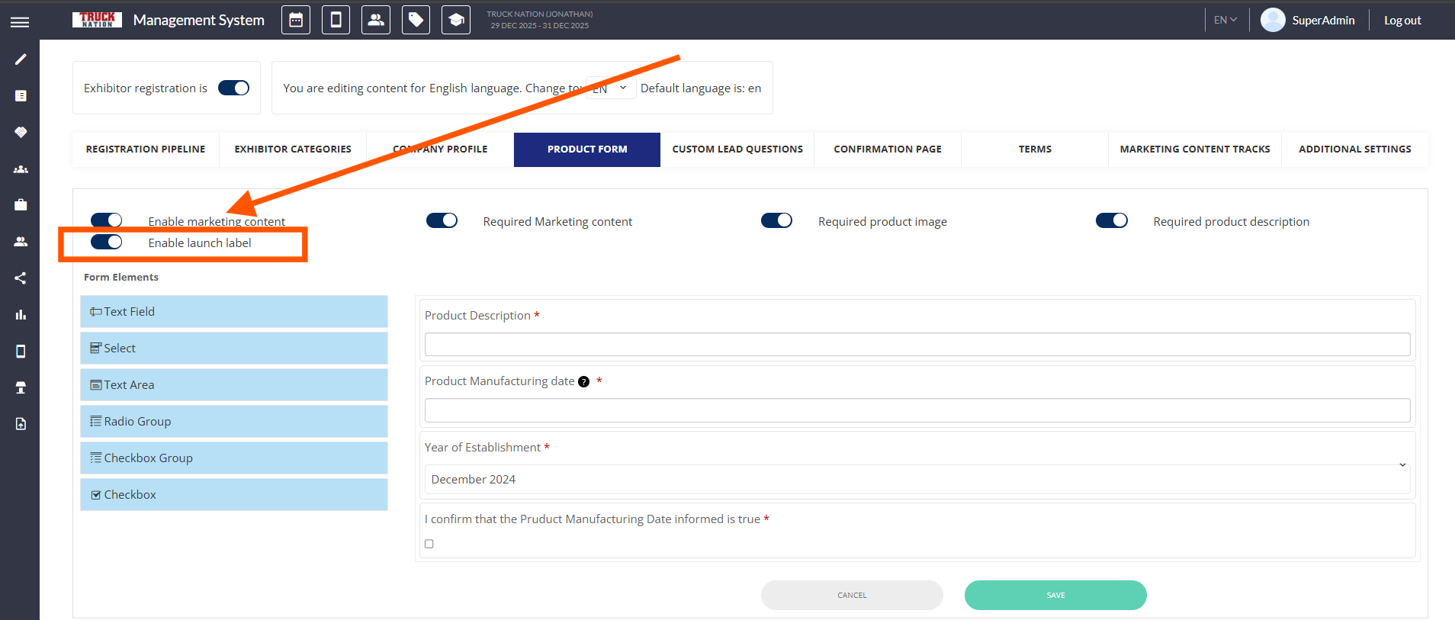Click the handshake icon in sidebar
Screen dimensions: 1455x620
coord(21,132)
